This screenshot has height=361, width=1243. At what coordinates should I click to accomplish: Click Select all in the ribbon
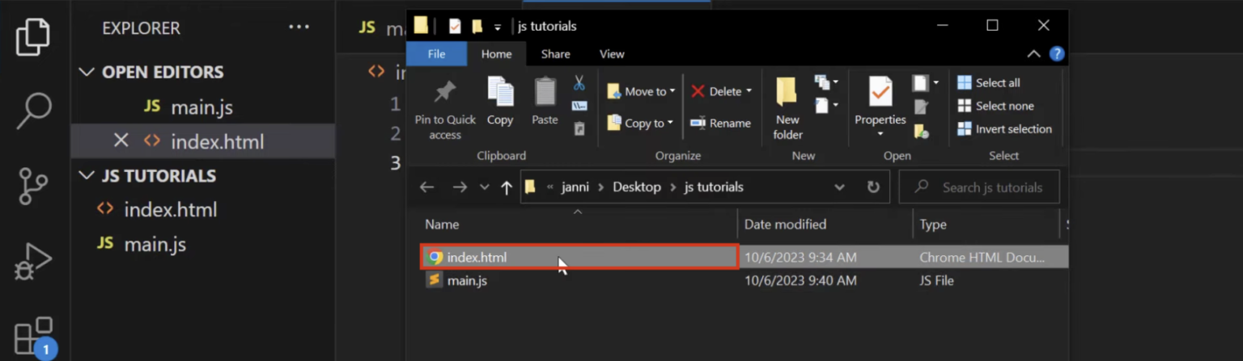989,82
